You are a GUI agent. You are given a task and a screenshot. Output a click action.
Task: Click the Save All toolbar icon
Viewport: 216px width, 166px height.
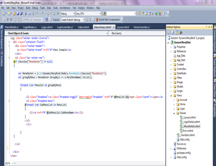(22, 14)
